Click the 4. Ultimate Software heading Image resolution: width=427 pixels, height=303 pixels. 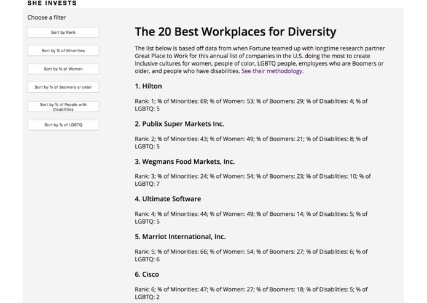click(168, 199)
